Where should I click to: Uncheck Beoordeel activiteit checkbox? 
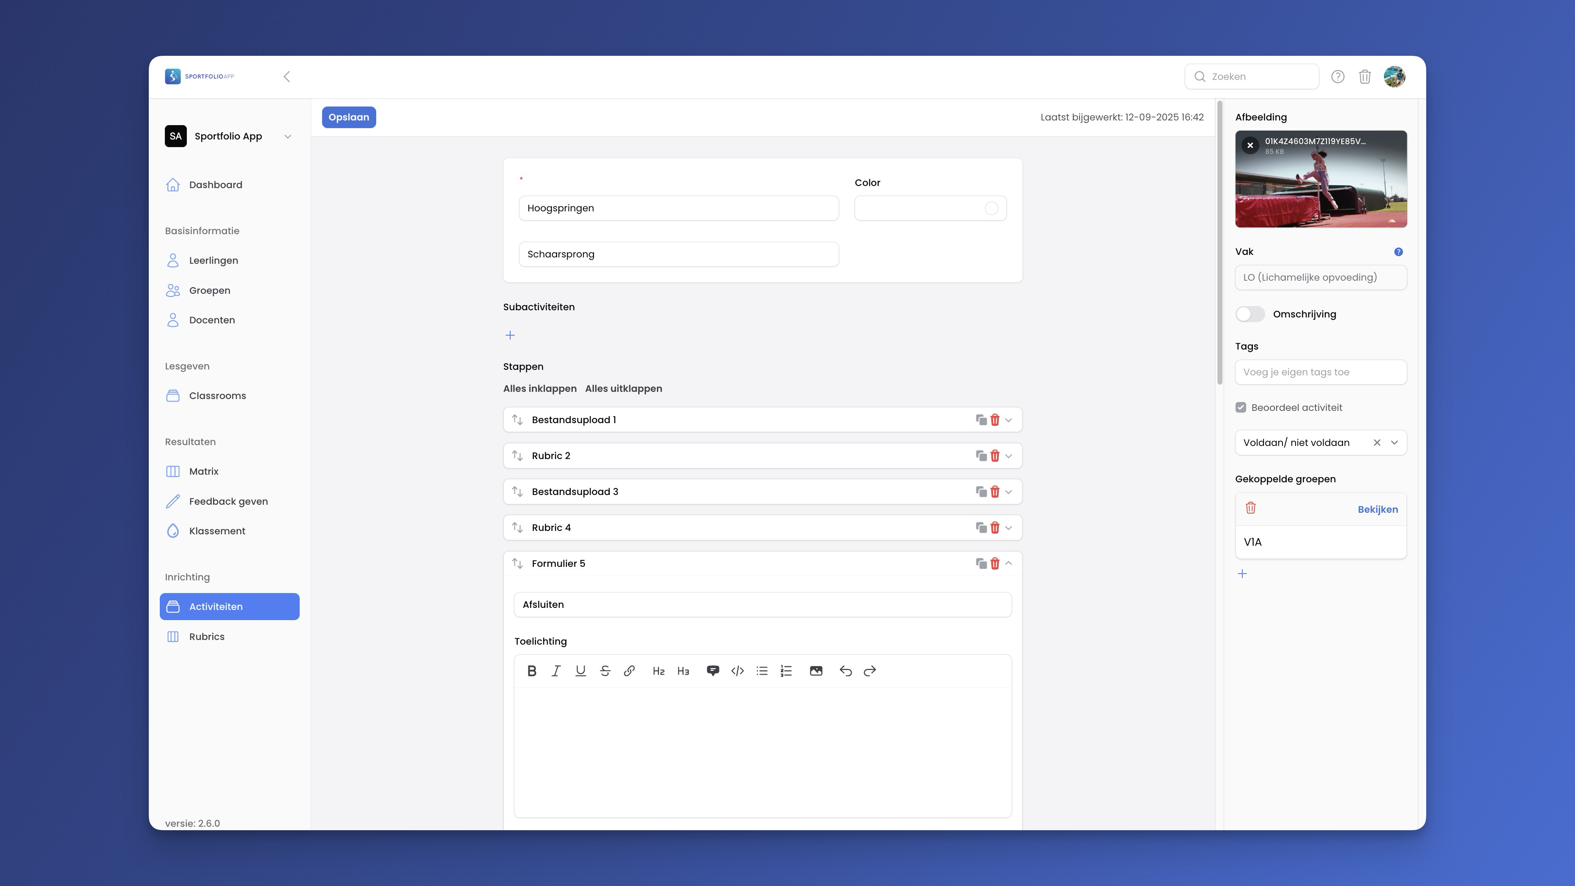1241,407
